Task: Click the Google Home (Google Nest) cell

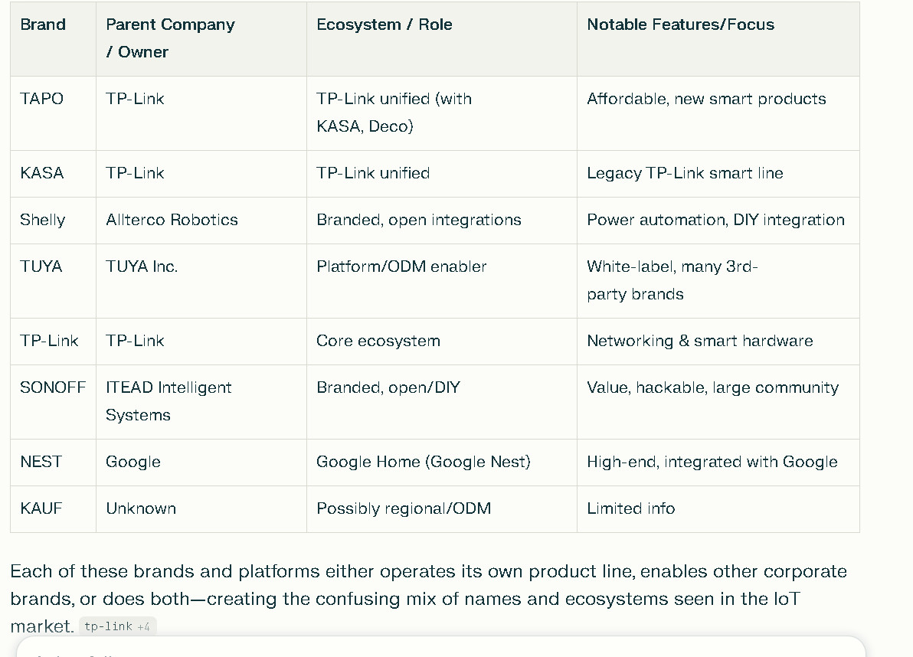Action: [x=423, y=462]
